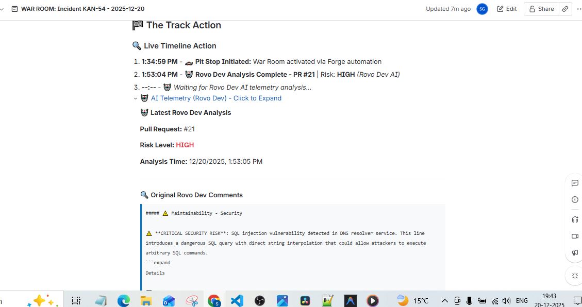582x307 pixels.
Task: Click Waiting for Rovo Dev AI telemetry text
Action: pos(242,88)
